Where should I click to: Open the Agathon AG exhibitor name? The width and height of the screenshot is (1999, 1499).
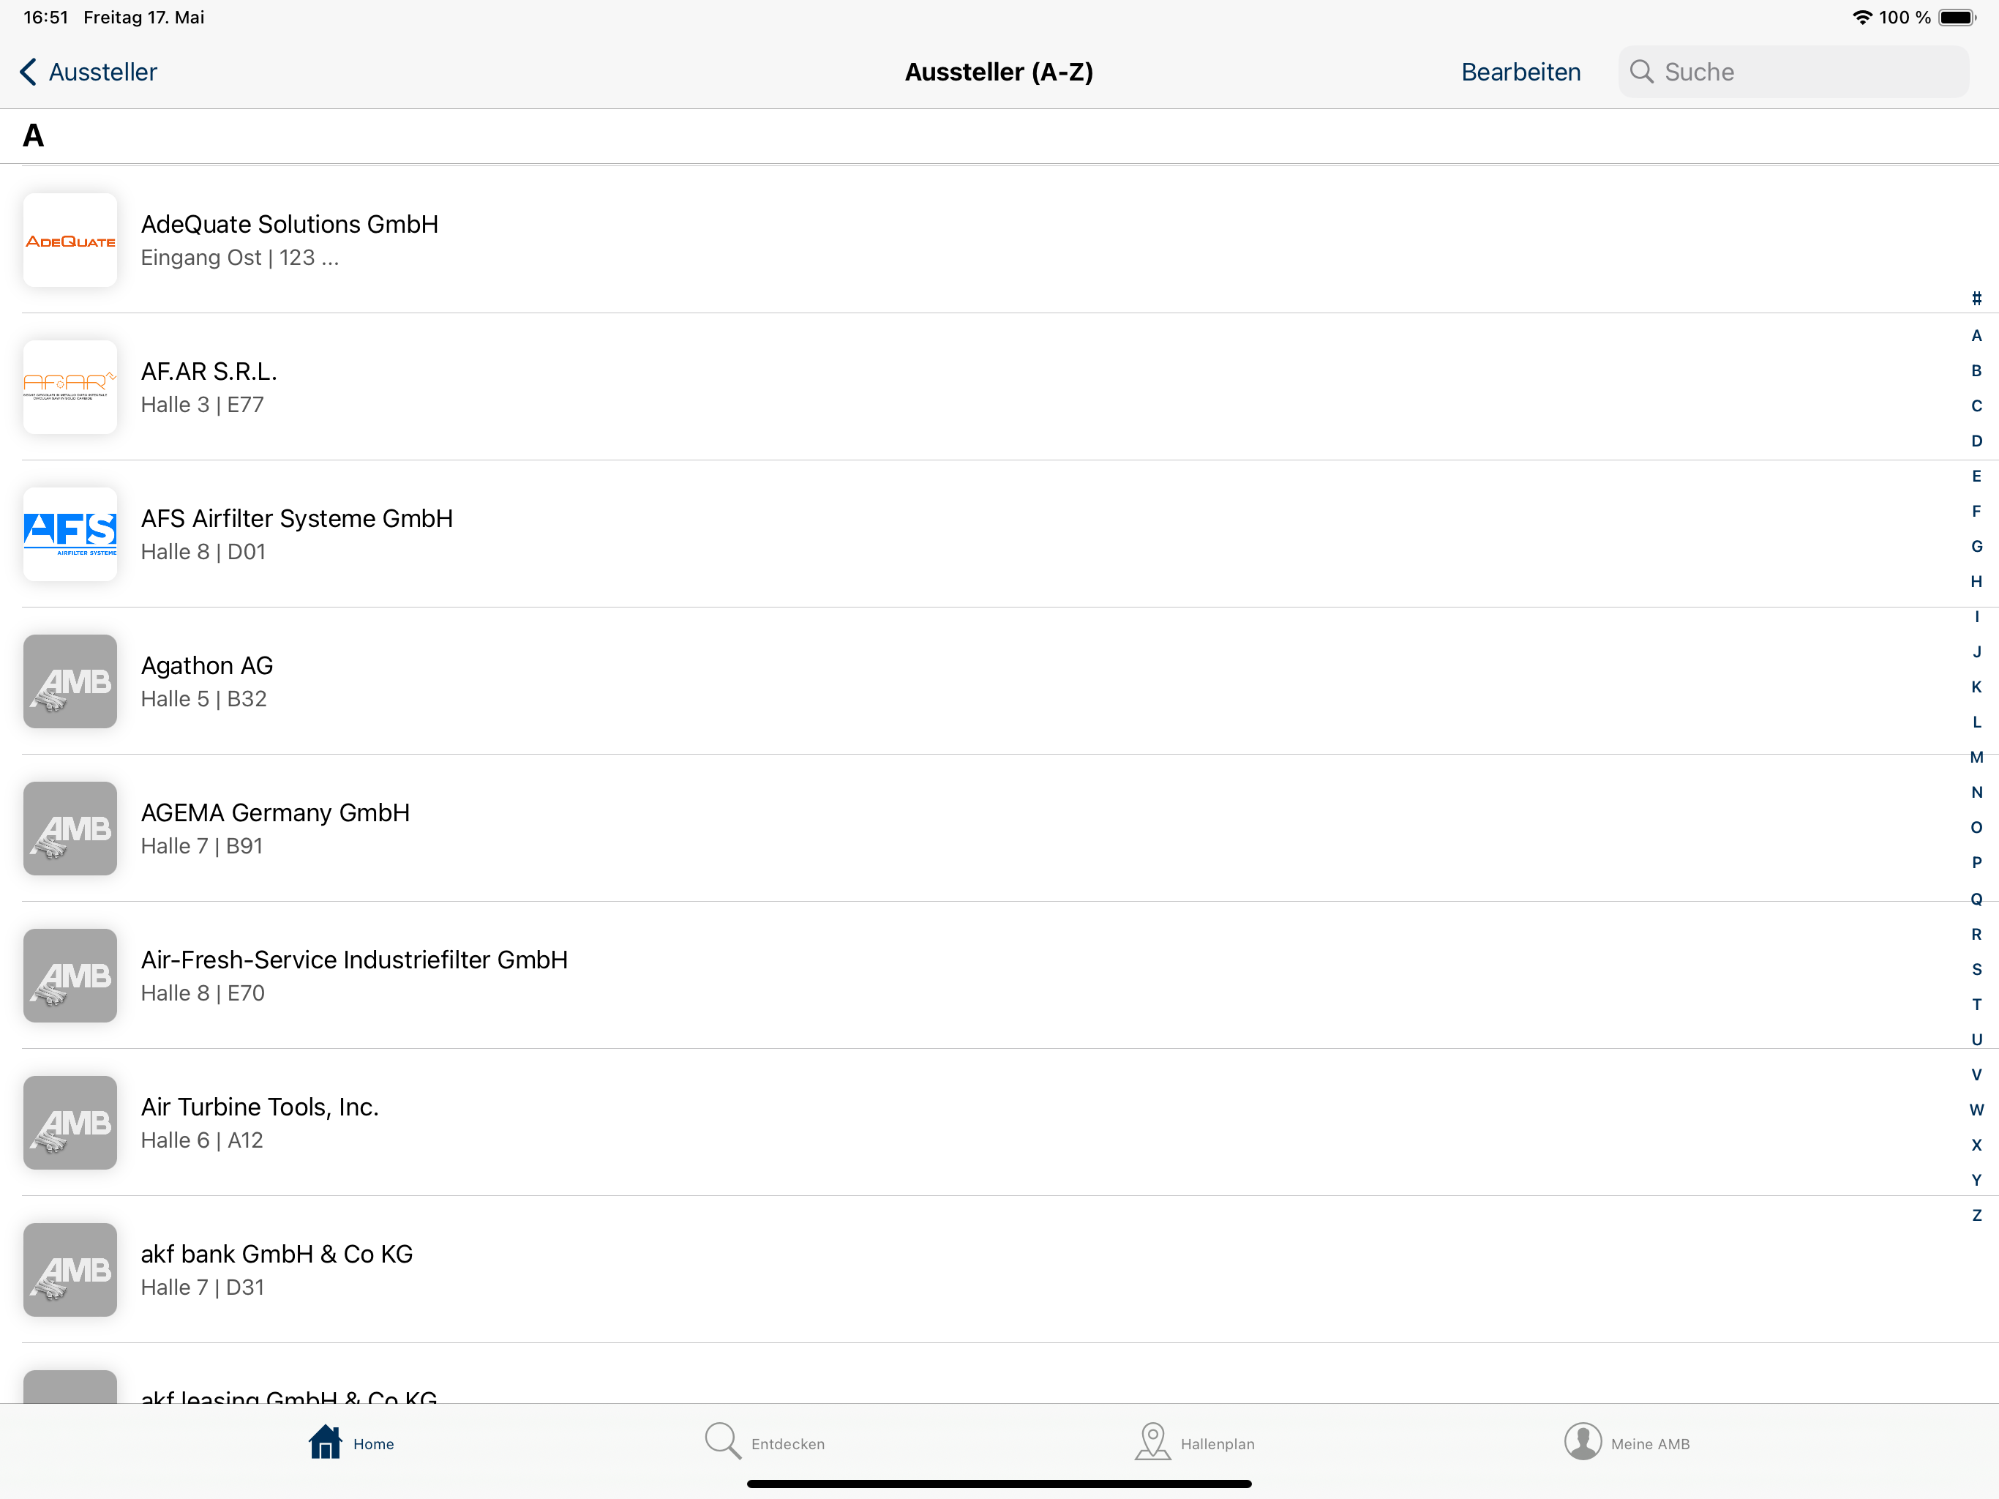207,666
